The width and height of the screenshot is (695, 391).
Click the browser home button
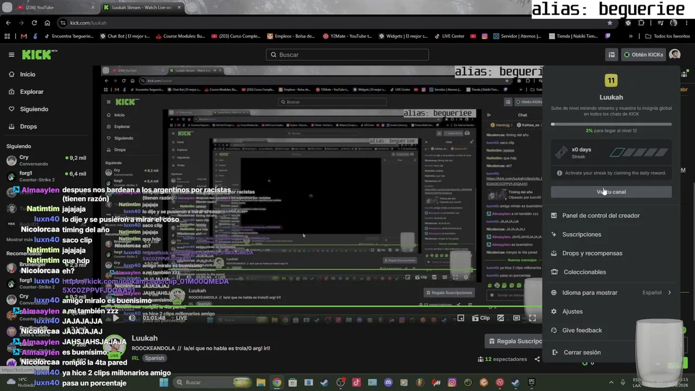coord(47,23)
